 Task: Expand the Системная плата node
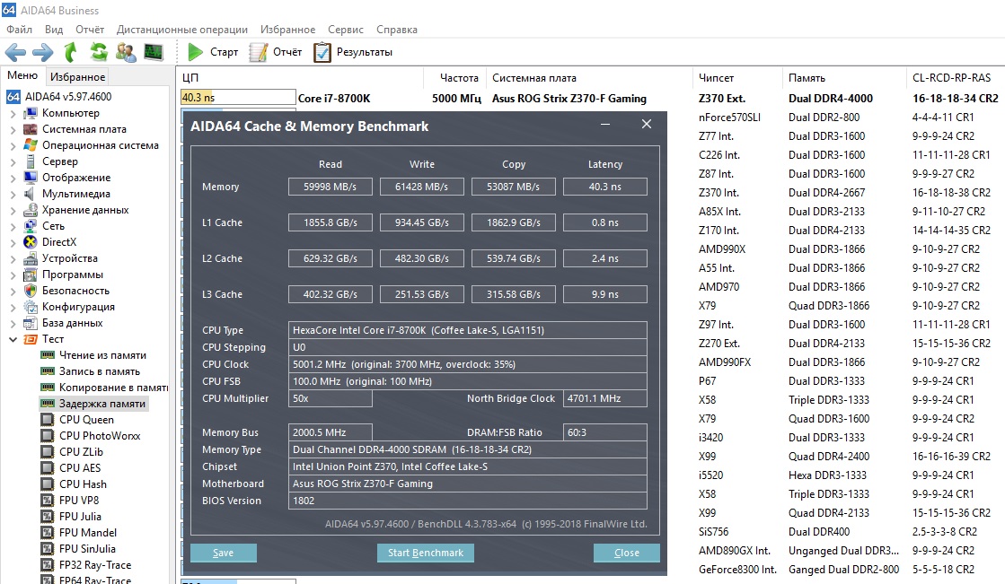13,129
